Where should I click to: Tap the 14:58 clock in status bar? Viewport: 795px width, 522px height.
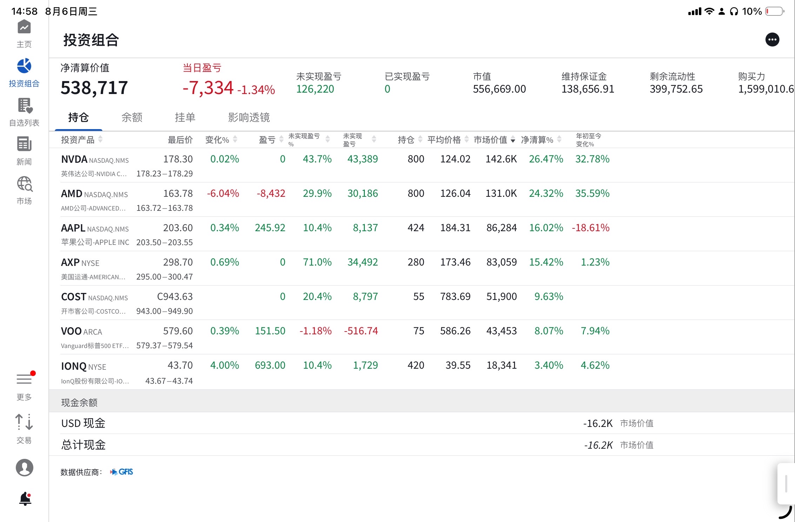[24, 11]
